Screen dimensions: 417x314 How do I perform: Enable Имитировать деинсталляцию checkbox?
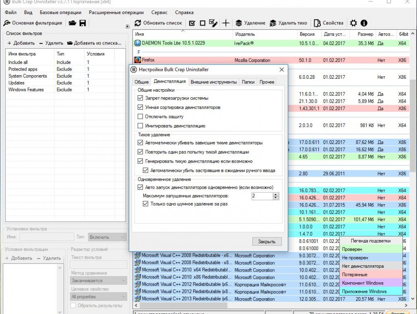(x=140, y=126)
